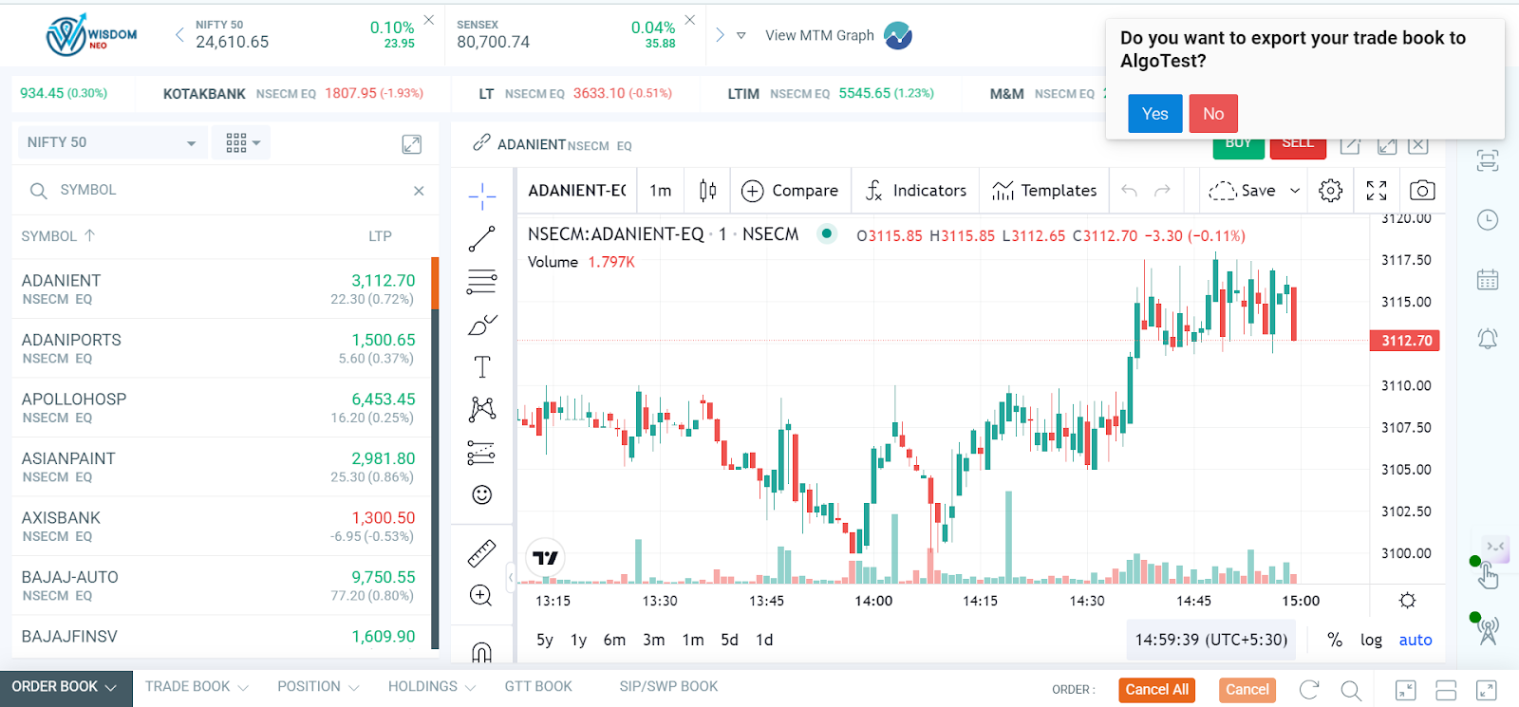Toggle percent scale on chart
Screen dimensions: 1519x707
point(1335,640)
